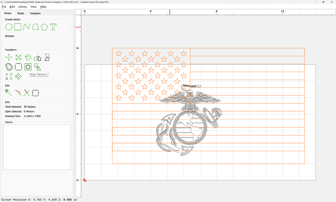Open the Resize/Scale transform tool
The image size is (336, 202).
18,57
